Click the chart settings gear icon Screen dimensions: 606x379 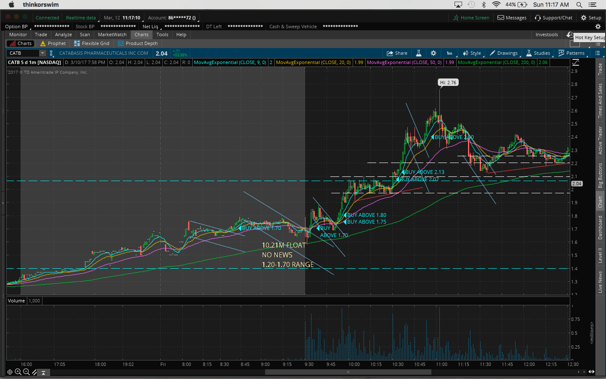tap(433, 53)
